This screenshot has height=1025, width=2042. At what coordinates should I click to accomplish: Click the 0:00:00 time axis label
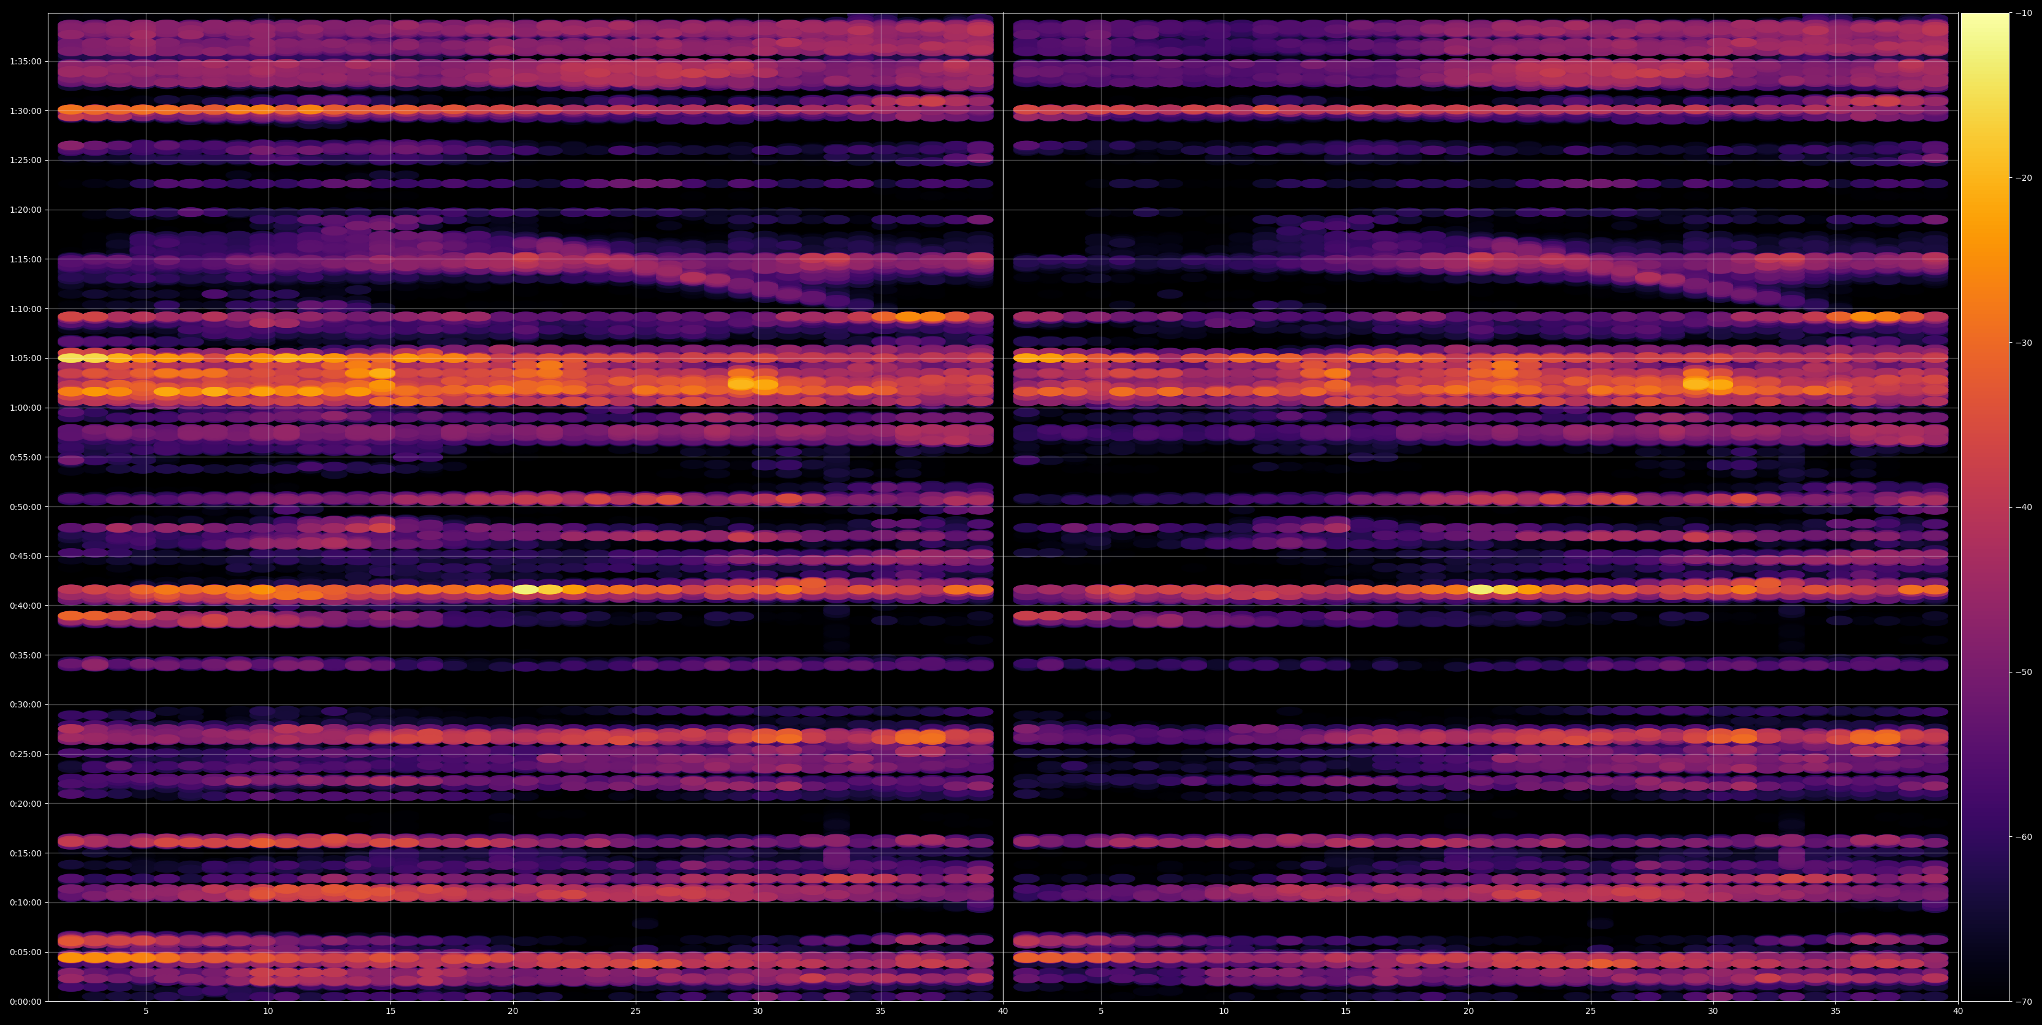tap(26, 1001)
